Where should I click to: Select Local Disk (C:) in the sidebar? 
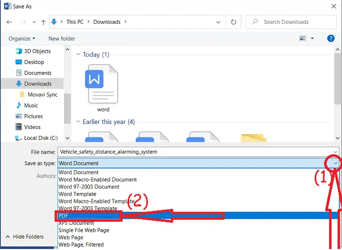pos(36,138)
